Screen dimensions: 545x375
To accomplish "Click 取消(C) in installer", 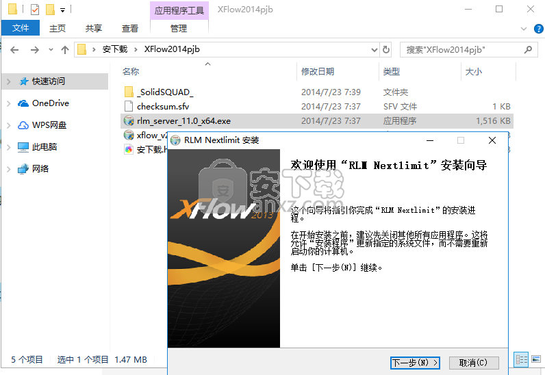I will 474,363.
